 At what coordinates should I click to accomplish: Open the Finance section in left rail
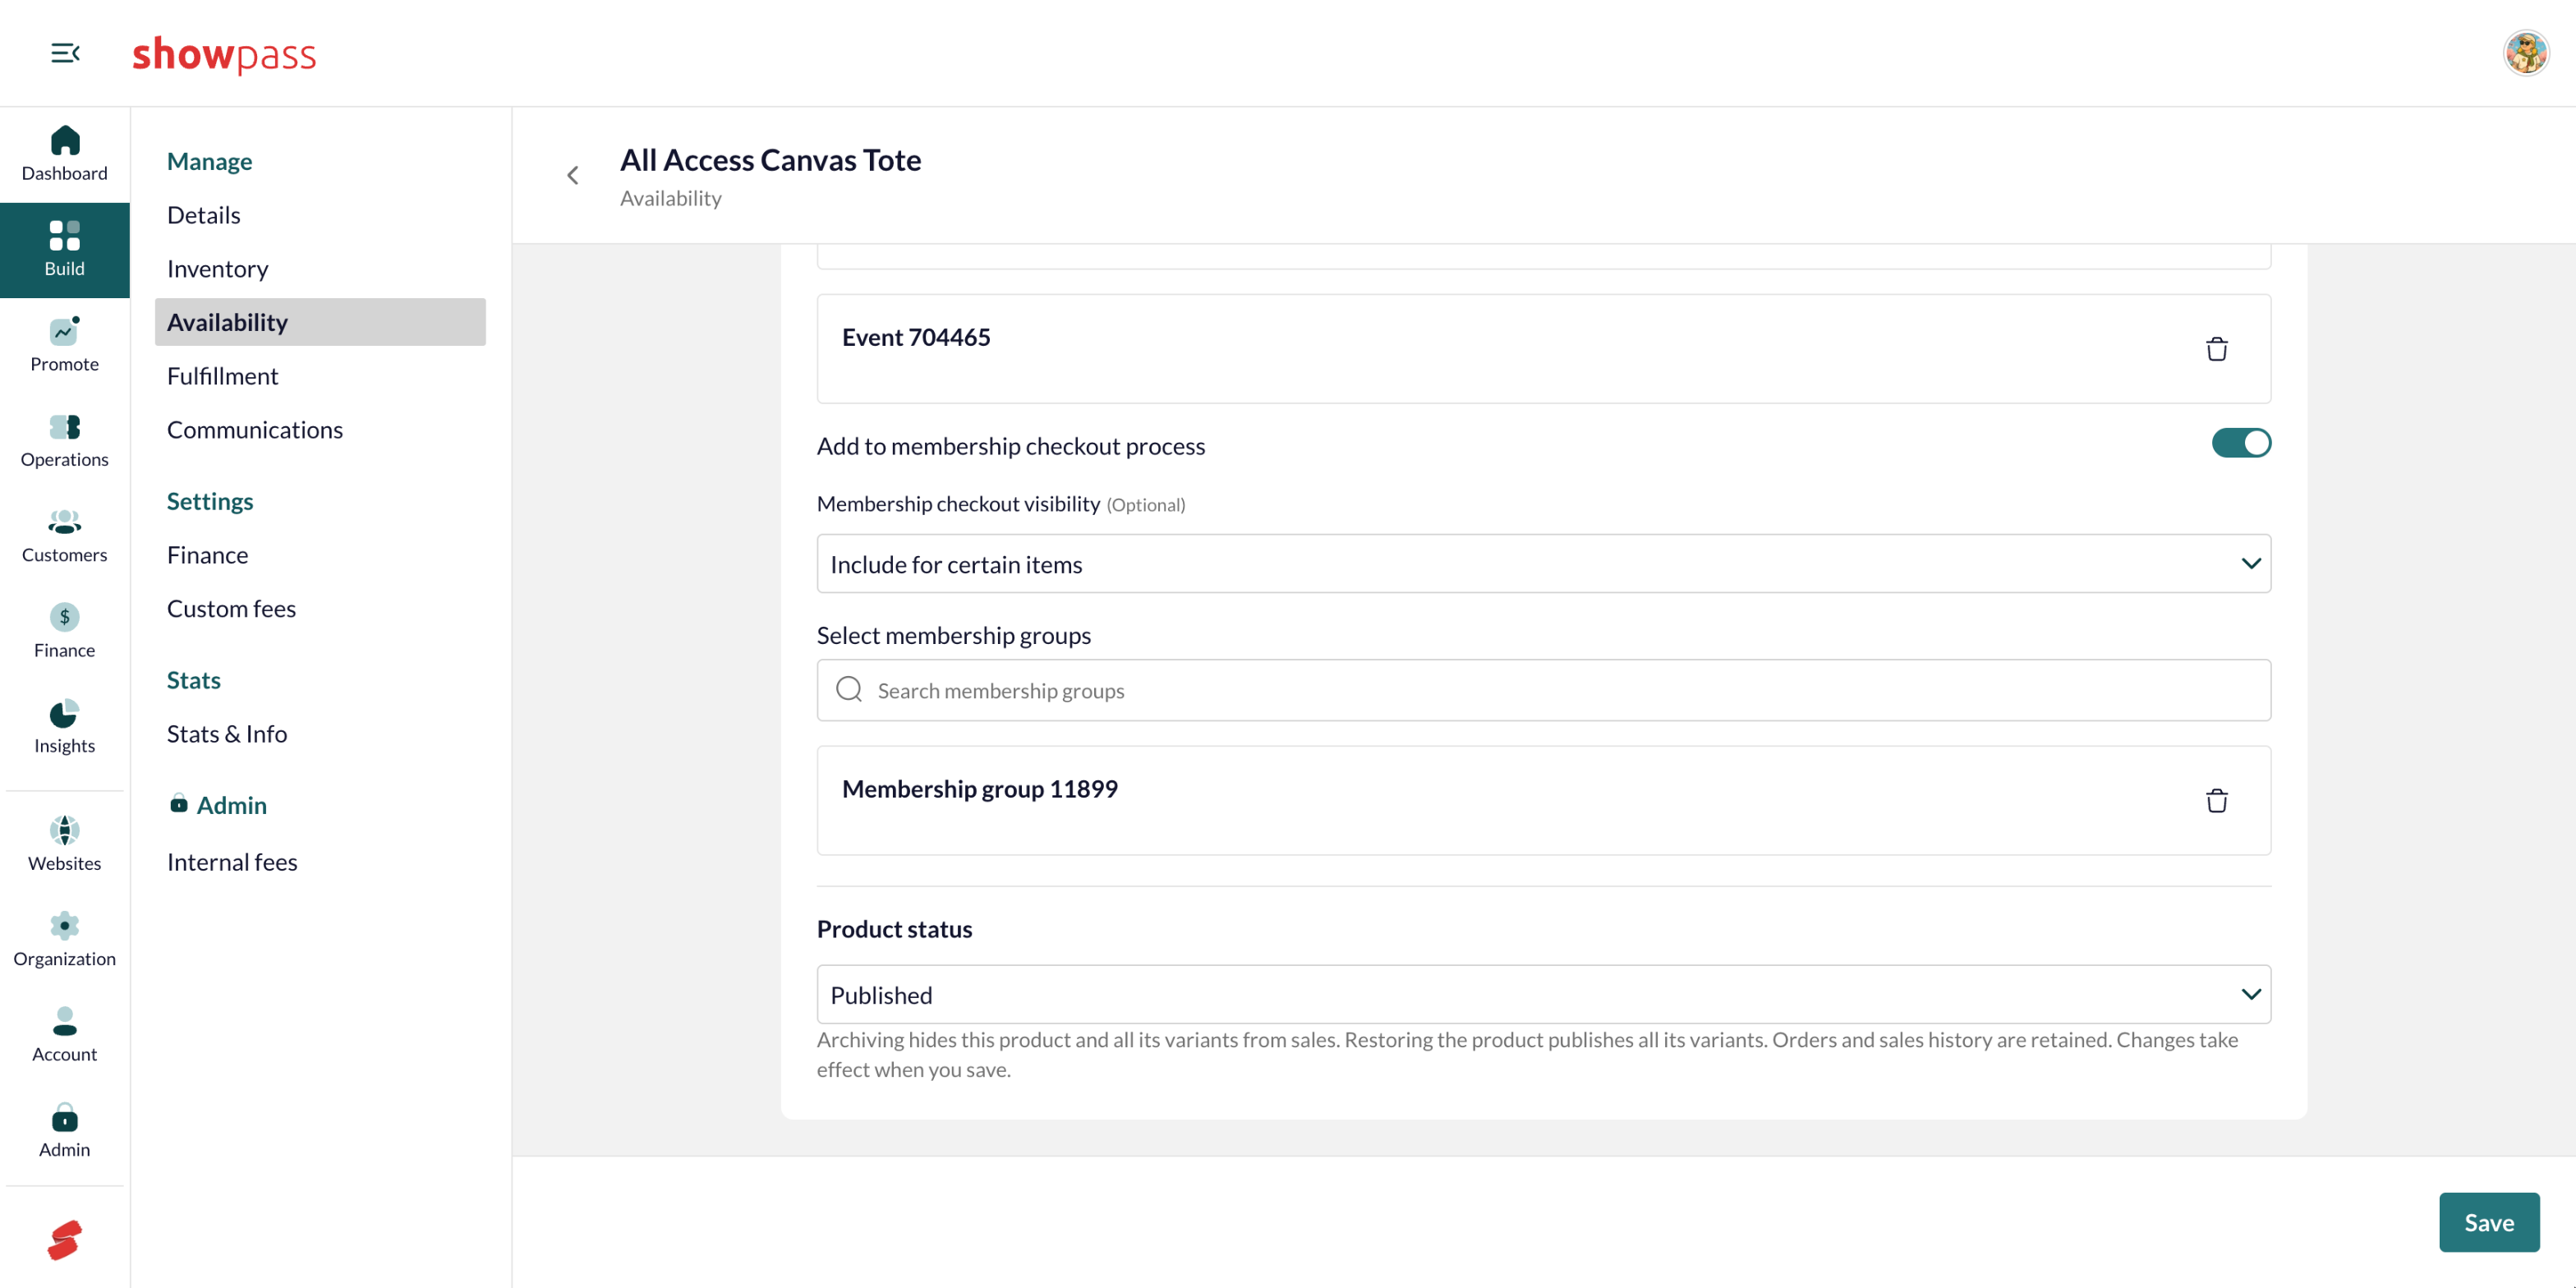point(64,631)
